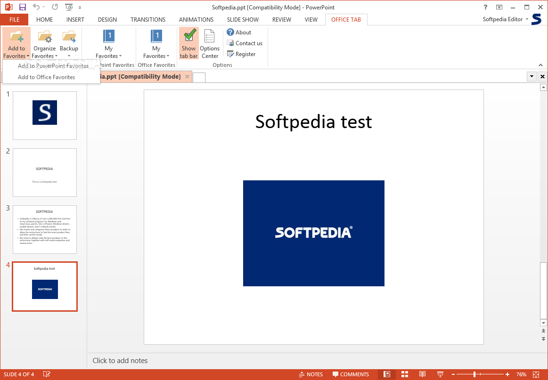
Task: Collapse the ribbon with the chevron
Action: 540,65
